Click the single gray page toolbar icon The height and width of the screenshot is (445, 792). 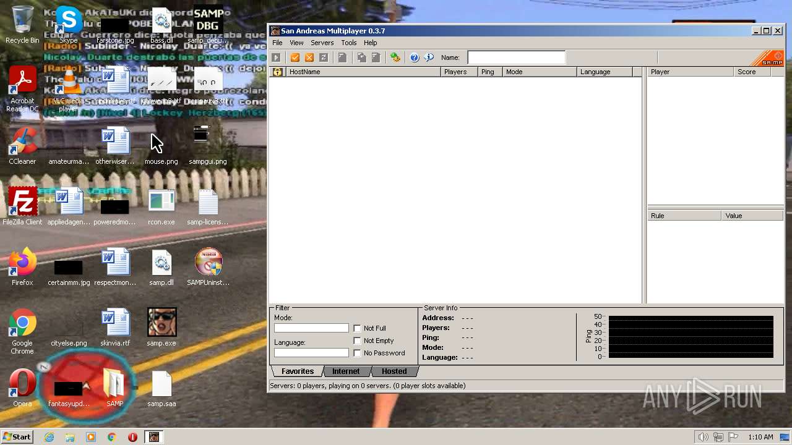click(342, 57)
